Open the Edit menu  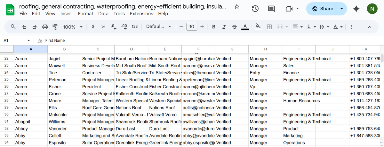(x=36, y=14)
